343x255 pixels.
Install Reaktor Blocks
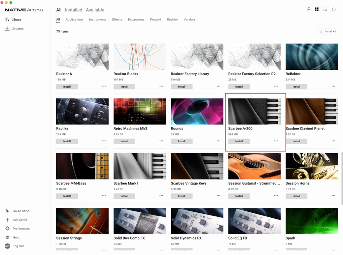tap(124, 87)
